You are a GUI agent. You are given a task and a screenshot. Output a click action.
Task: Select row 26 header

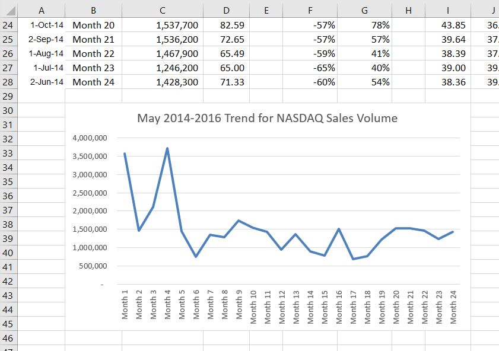[8, 53]
